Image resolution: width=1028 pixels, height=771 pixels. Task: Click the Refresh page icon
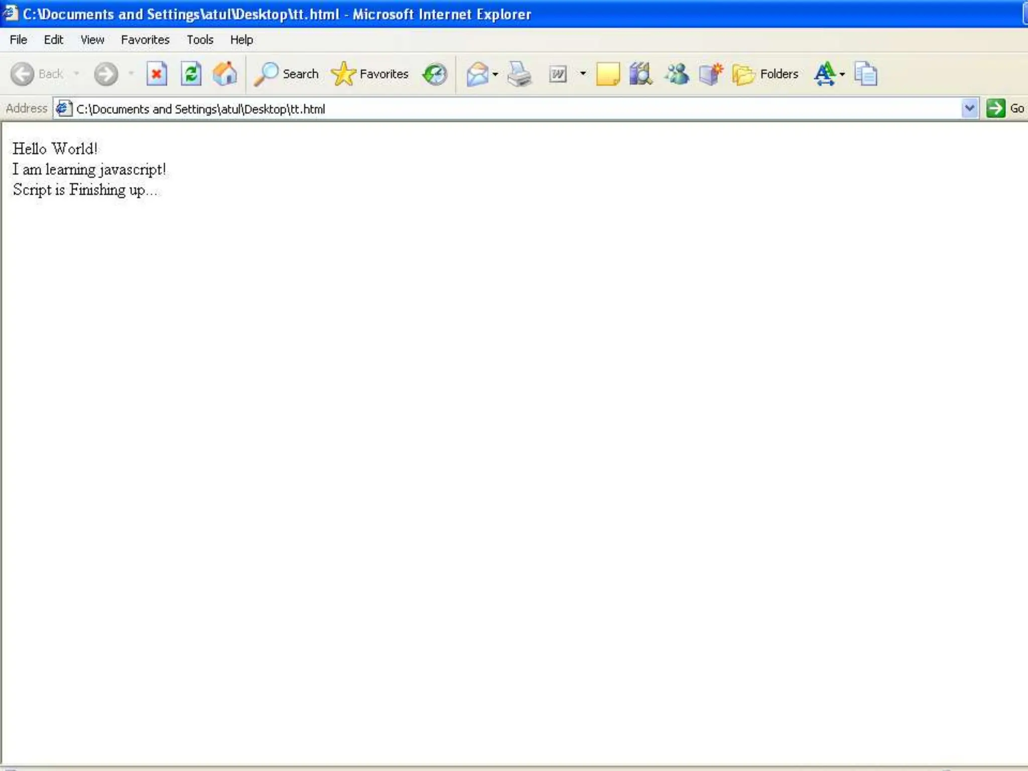[191, 74]
